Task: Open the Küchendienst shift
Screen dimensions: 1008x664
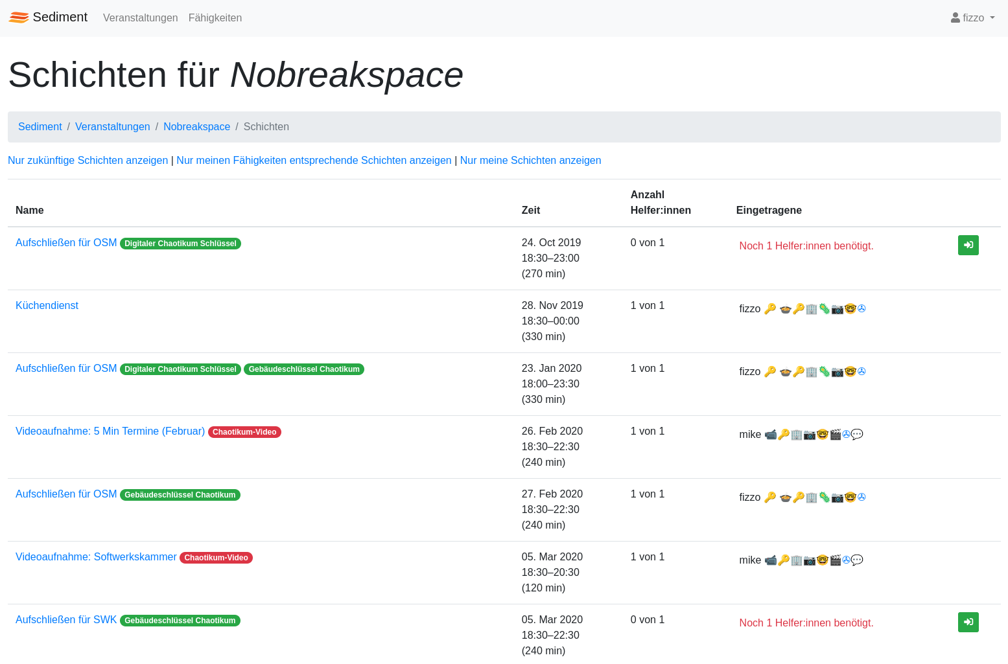Action: click(x=47, y=306)
